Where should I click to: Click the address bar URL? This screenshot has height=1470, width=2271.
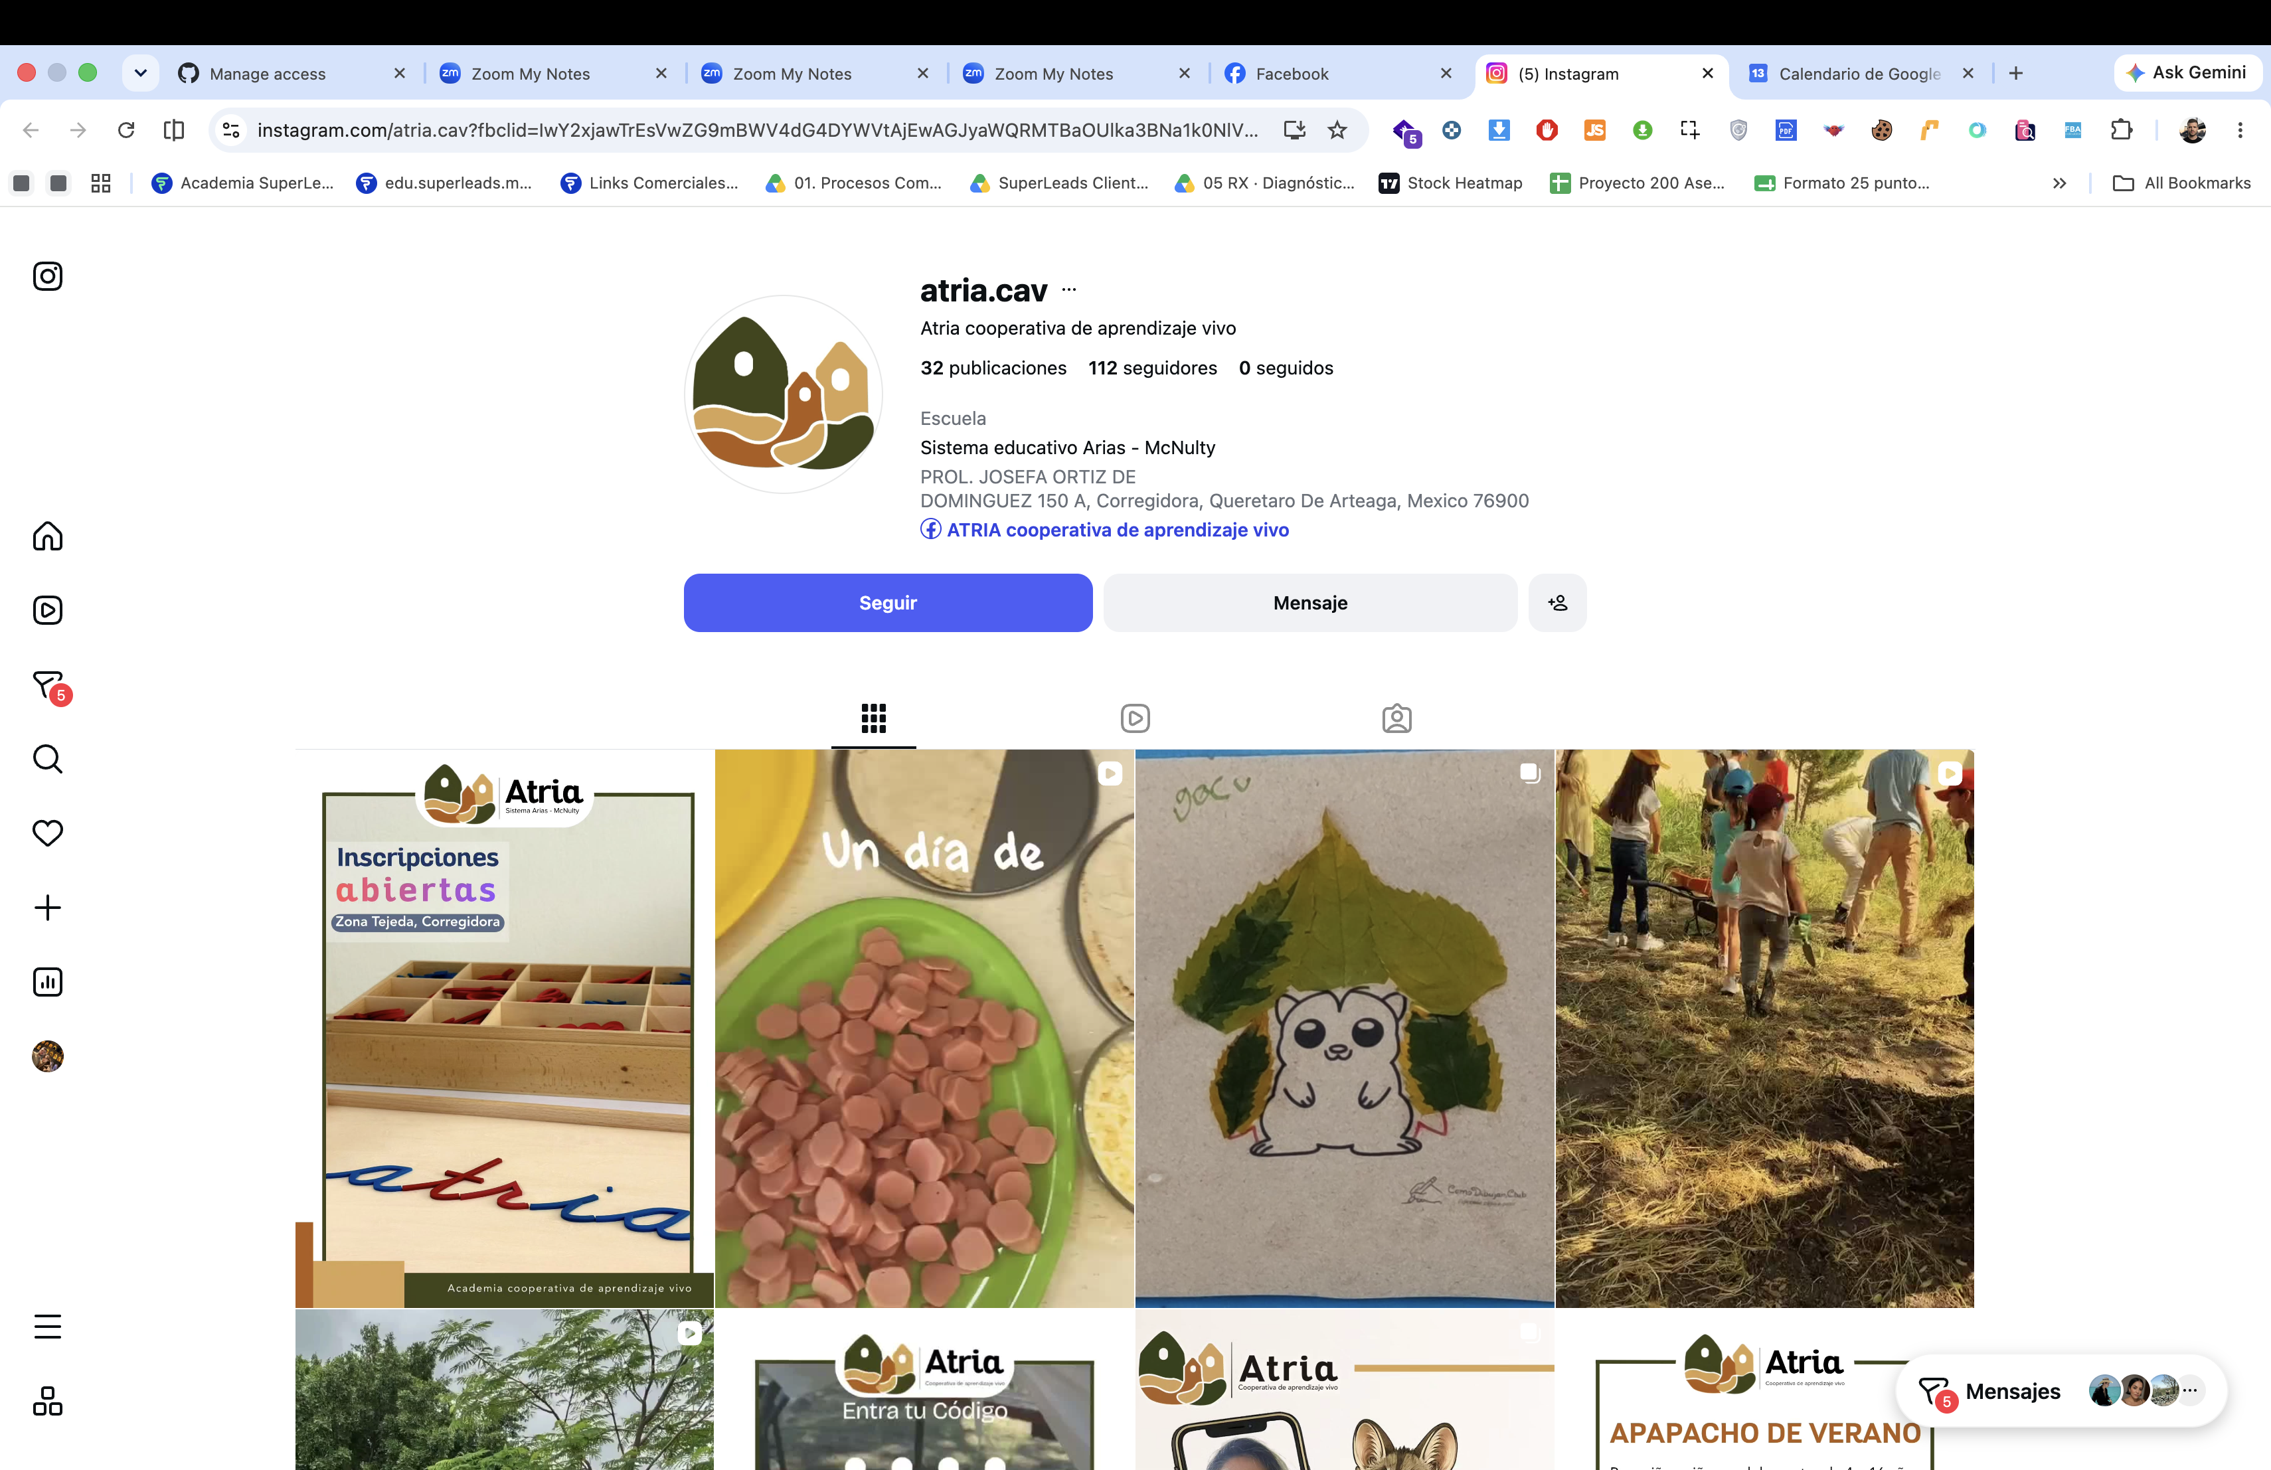(x=758, y=129)
